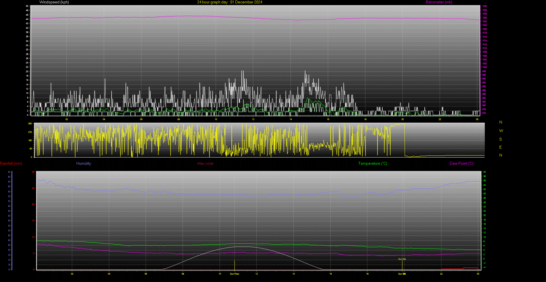Image resolution: width=546 pixels, height=282 pixels.
Task: Select the blue 'Humidity' legend label
Action: [x=84, y=164]
